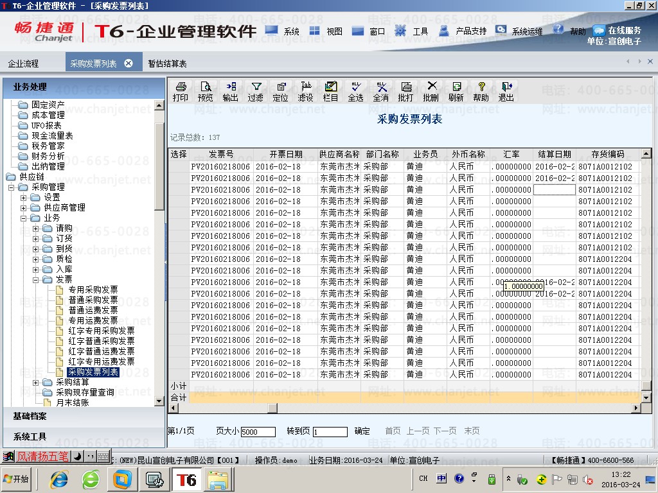Click the 批删 batch delete icon
The image size is (658, 493).
(x=431, y=91)
